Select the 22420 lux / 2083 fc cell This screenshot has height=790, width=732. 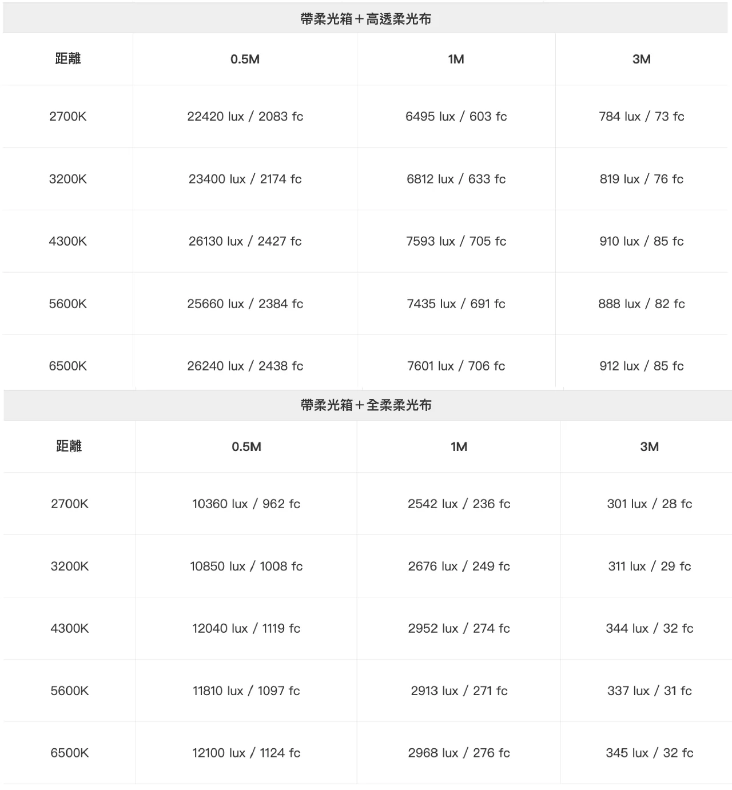coord(245,117)
